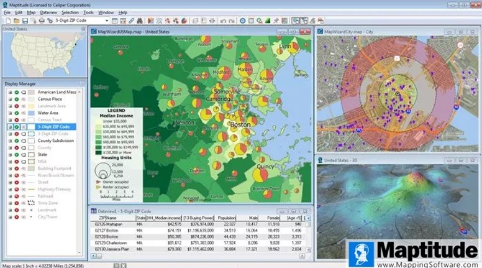The width and height of the screenshot is (482, 268).
Task: Toggle visibility of American Land Mass layer
Action: (17, 92)
